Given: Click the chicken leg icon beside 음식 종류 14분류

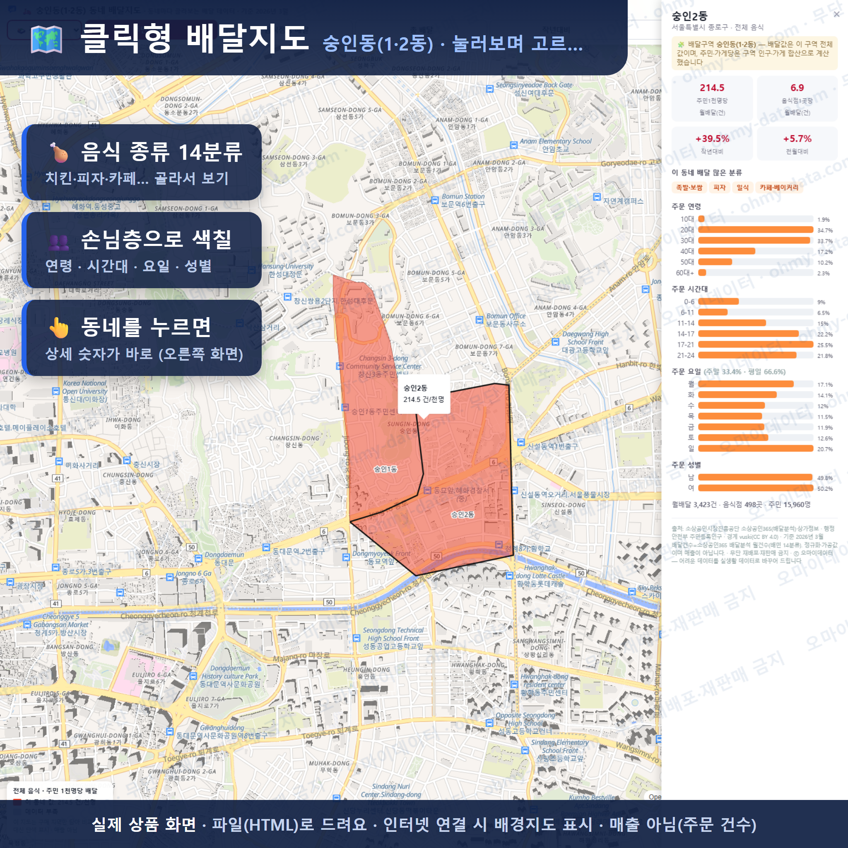Looking at the screenshot, I should tap(59, 152).
